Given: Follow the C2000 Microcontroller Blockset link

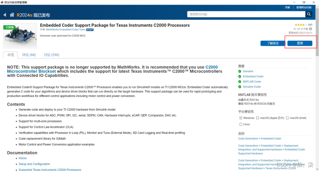Looking at the screenshot, I should click(x=112, y=69).
